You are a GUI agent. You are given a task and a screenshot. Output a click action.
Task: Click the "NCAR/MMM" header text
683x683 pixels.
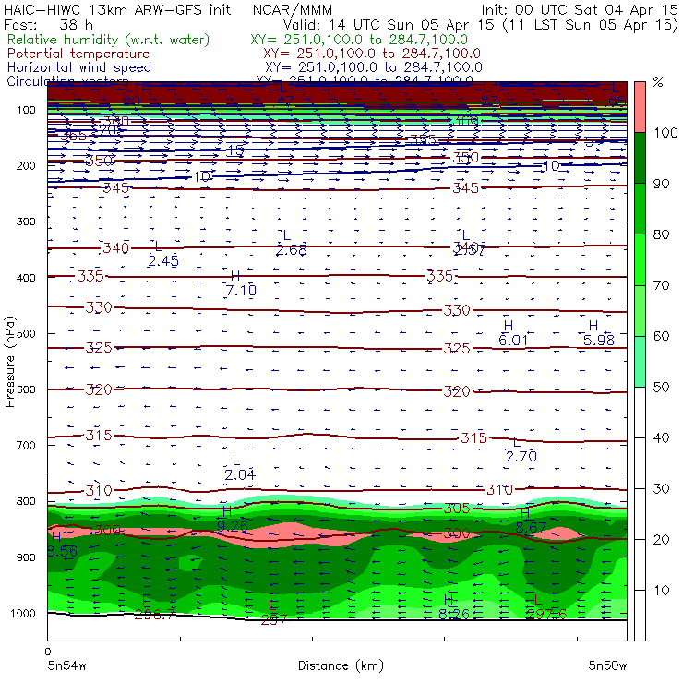pyautogui.click(x=293, y=9)
